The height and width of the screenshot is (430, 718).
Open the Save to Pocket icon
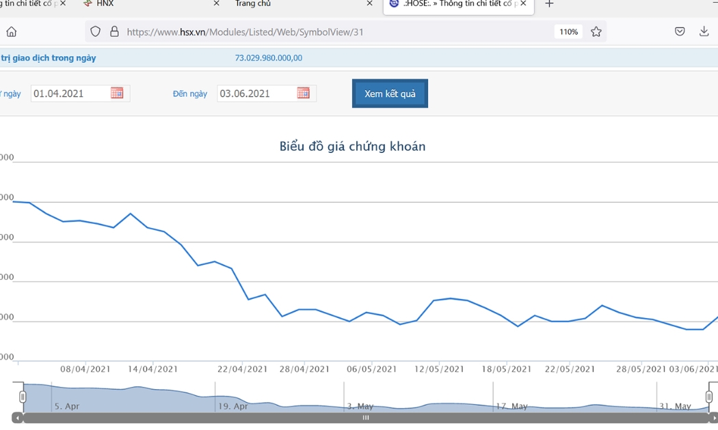click(680, 31)
